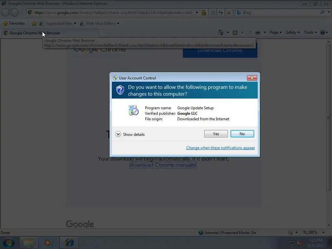Click download Chrome manually link
The width and height of the screenshot is (332, 249).
pos(163,165)
